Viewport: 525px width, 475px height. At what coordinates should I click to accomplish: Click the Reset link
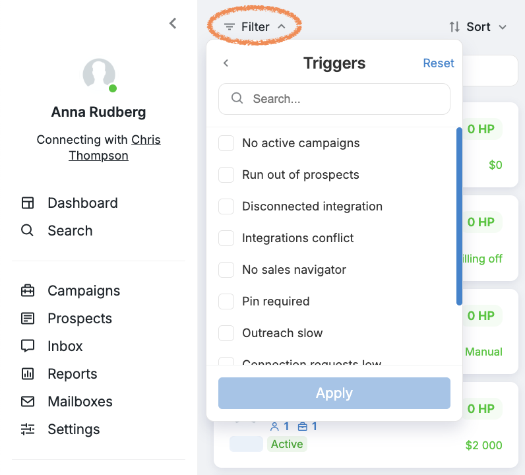tap(439, 63)
